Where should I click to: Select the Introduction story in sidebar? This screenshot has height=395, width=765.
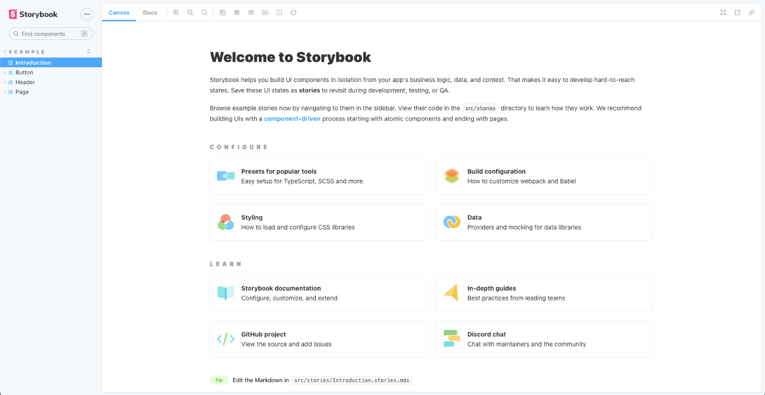tap(51, 63)
